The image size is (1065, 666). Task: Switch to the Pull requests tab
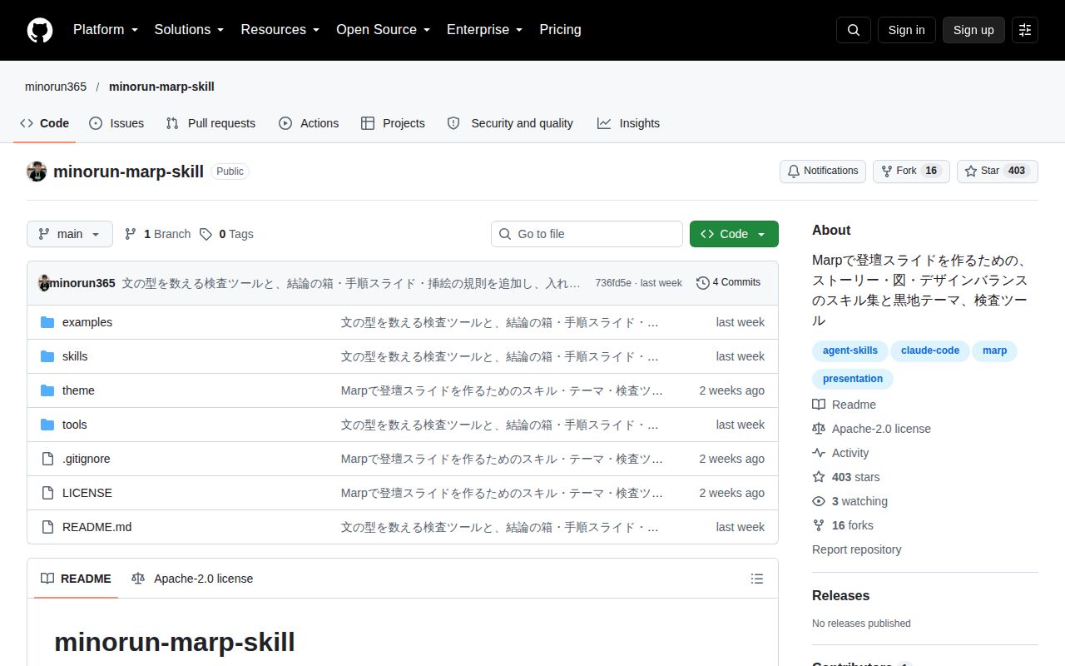pyautogui.click(x=211, y=123)
